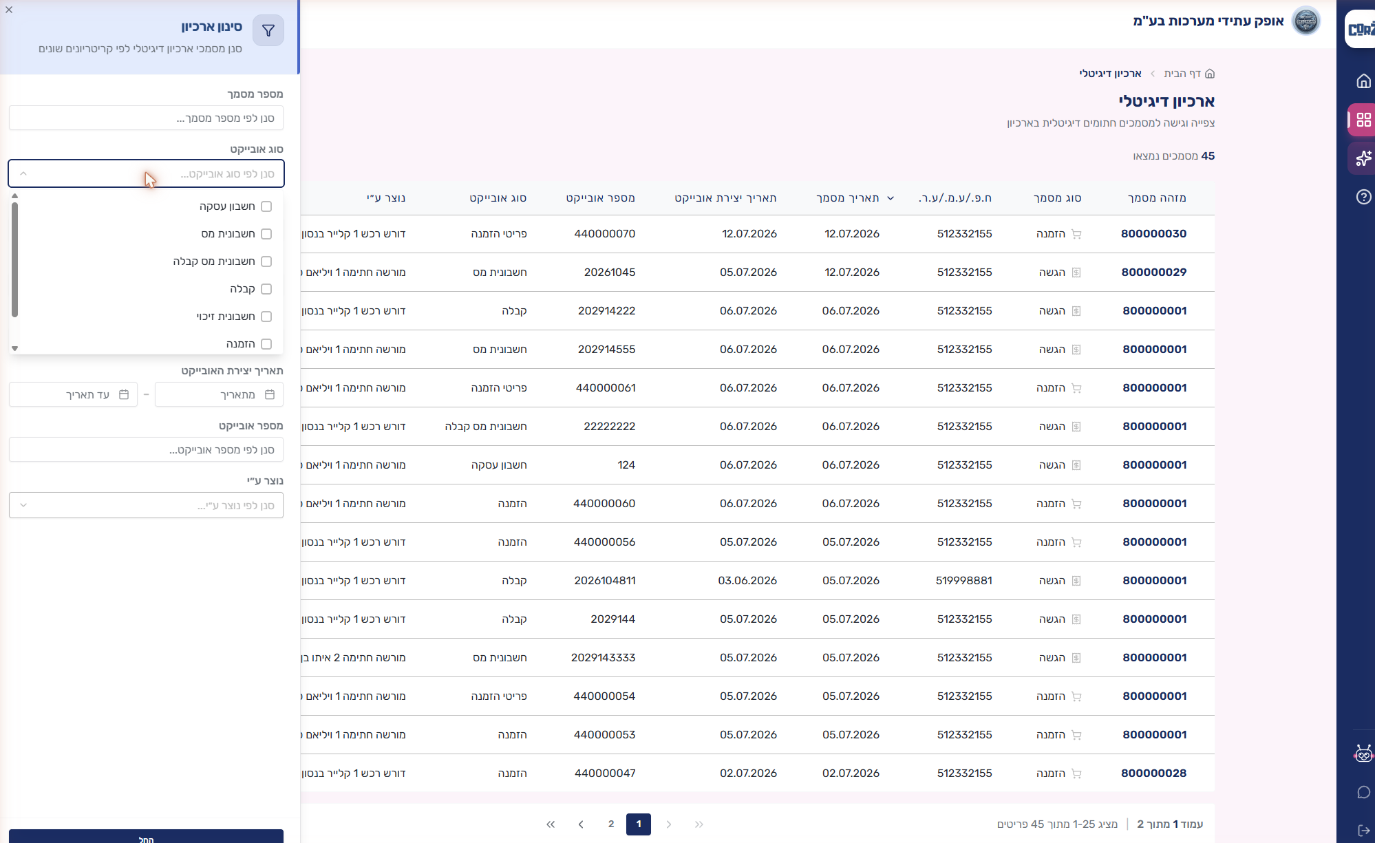This screenshot has height=843, width=1375.
Task: Click the cart icon in row 800000030
Action: 1076,234
